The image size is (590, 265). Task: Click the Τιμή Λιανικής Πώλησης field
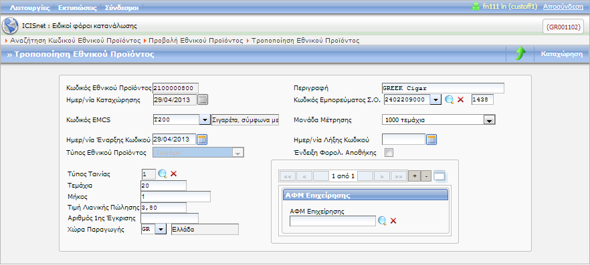point(163,208)
